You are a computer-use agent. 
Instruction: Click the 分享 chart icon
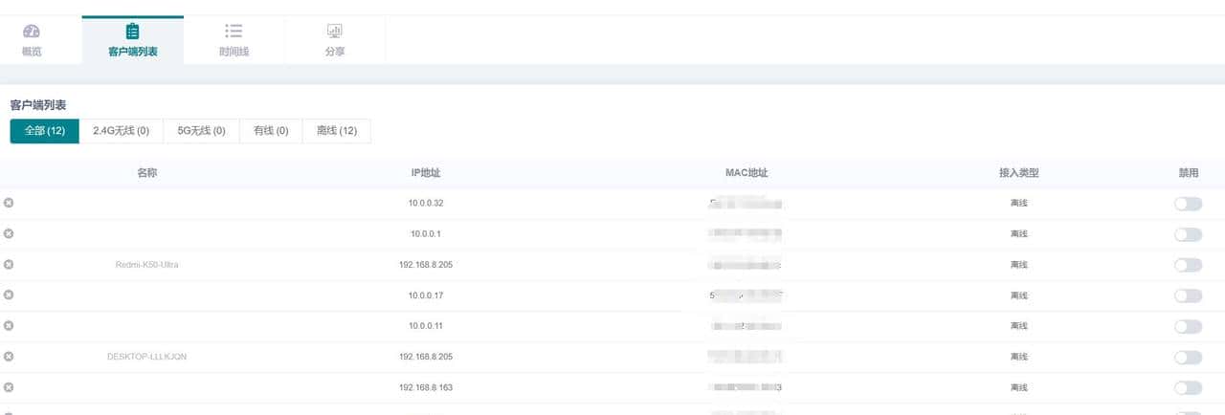(x=334, y=32)
